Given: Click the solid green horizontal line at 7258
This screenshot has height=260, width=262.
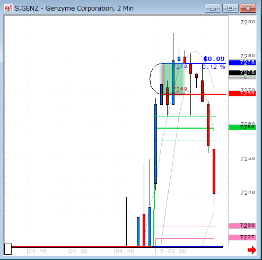Looking at the screenshot, I should tap(186, 128).
